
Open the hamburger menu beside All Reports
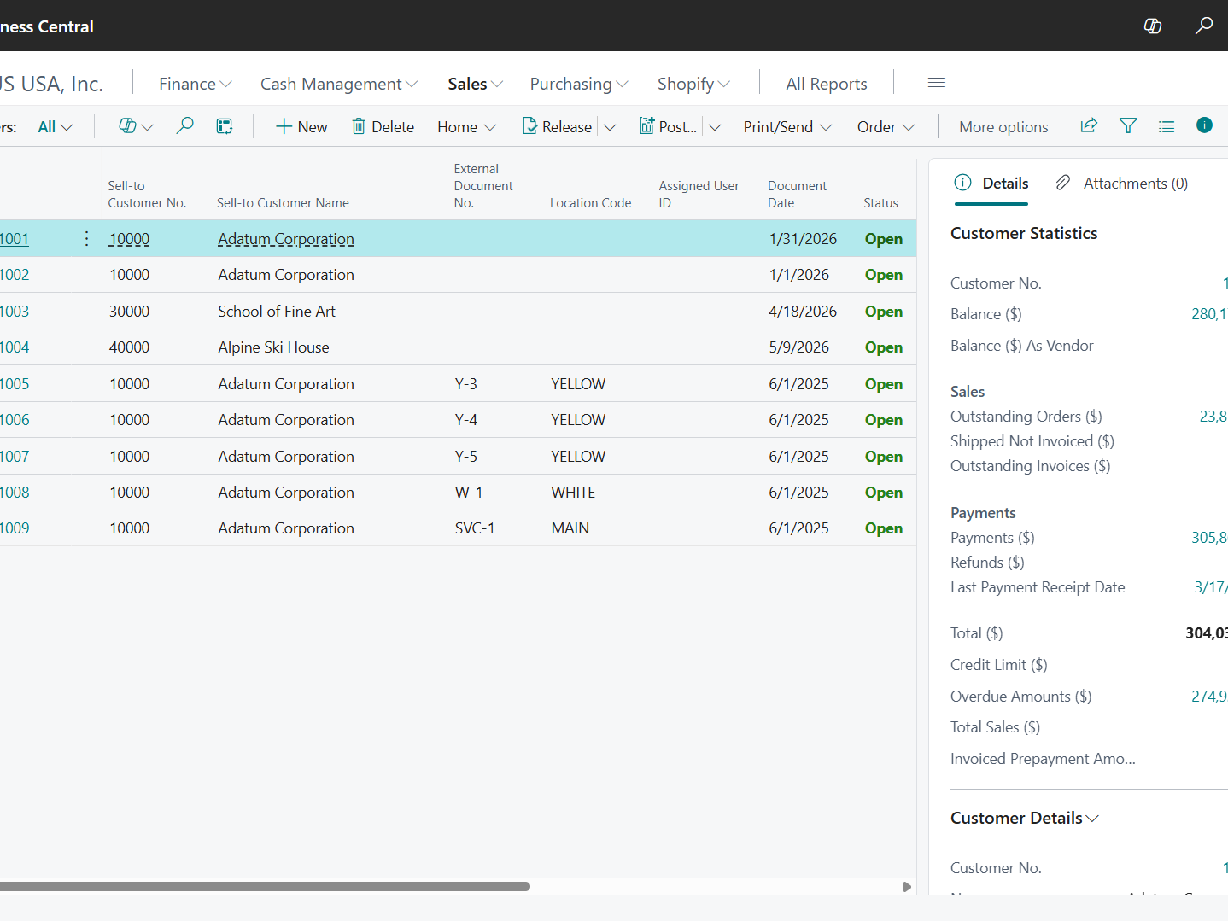[x=936, y=83]
